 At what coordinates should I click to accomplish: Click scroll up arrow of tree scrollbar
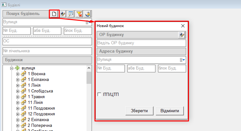coord(89,68)
